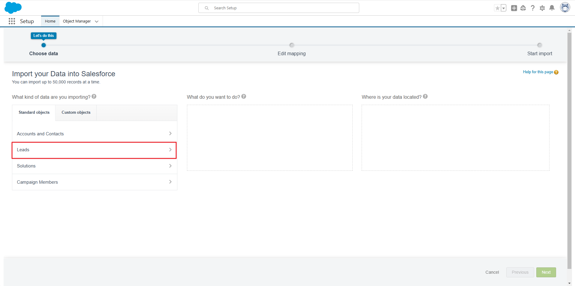Click help icon beside 'What kind of data'
The height and width of the screenshot is (286, 575).
[x=94, y=97]
